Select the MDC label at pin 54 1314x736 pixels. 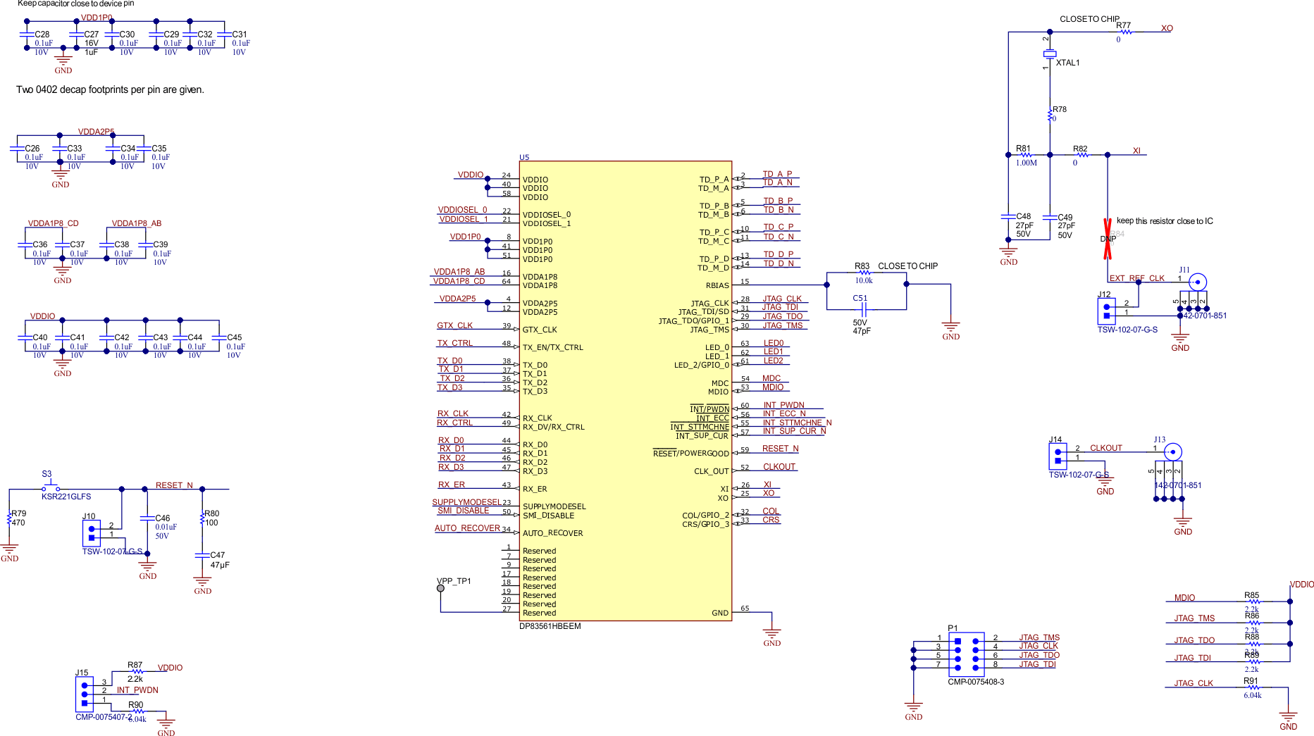pos(771,378)
